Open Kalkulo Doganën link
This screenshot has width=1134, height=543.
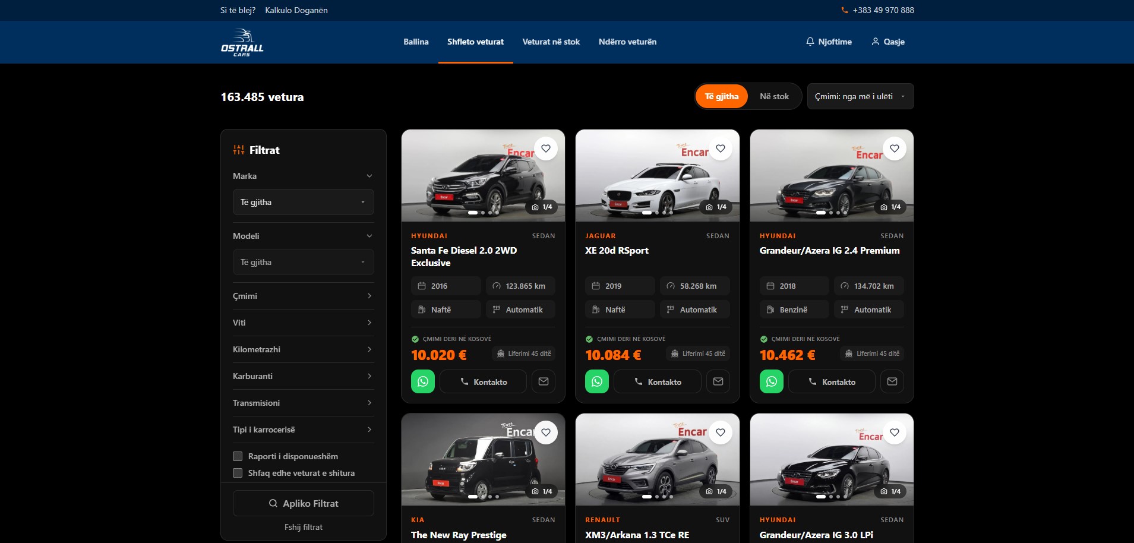click(x=296, y=10)
